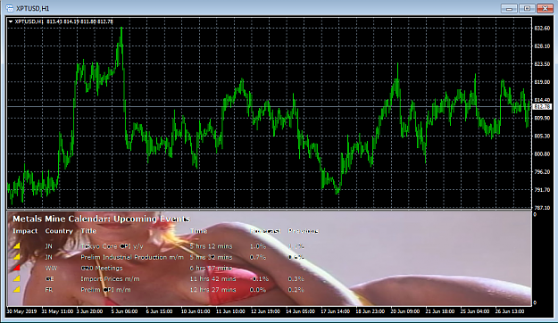The width and height of the screenshot is (558, 323).
Task: Click the '30 May 2019' time axis label
Action: click(x=21, y=311)
